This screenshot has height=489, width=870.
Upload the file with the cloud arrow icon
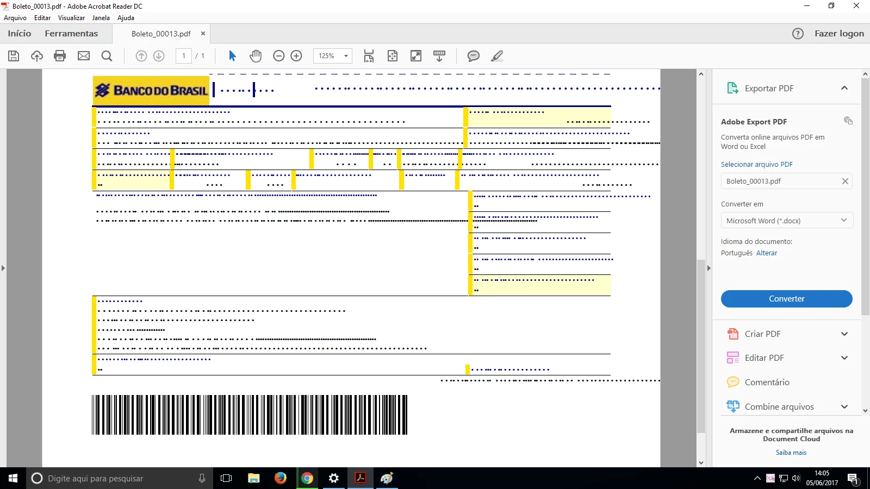(37, 56)
